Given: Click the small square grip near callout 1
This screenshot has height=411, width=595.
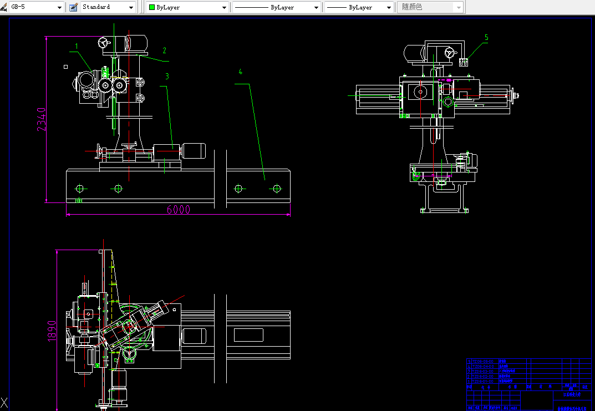Looking at the screenshot, I should pos(65,67).
